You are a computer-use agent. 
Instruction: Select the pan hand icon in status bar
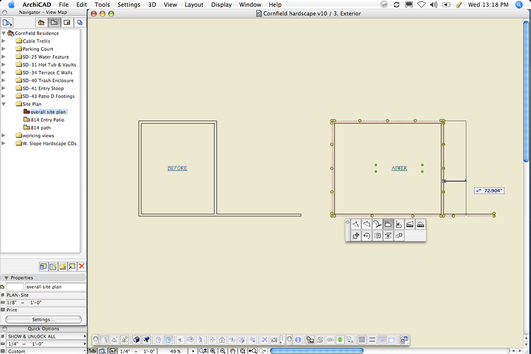click(232, 351)
